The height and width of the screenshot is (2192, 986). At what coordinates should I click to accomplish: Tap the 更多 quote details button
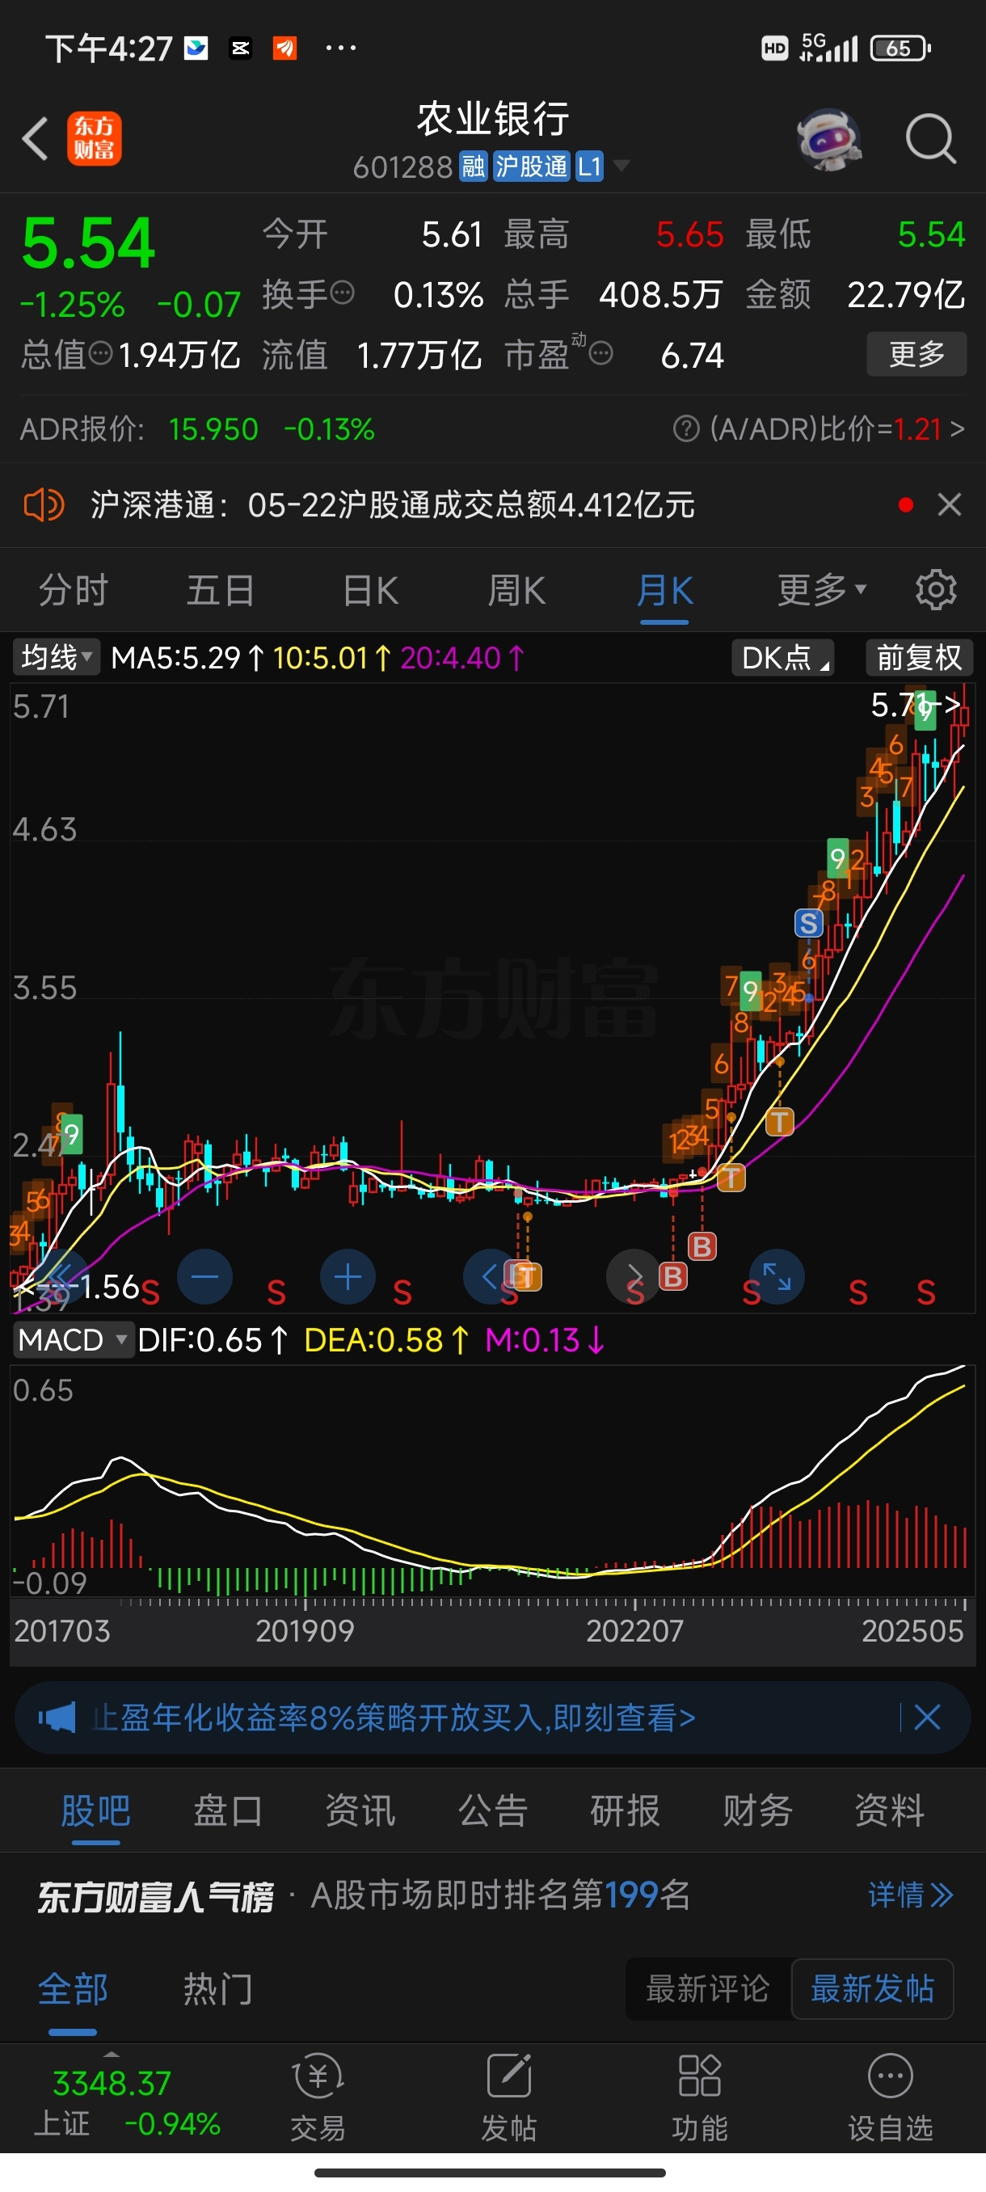[916, 353]
